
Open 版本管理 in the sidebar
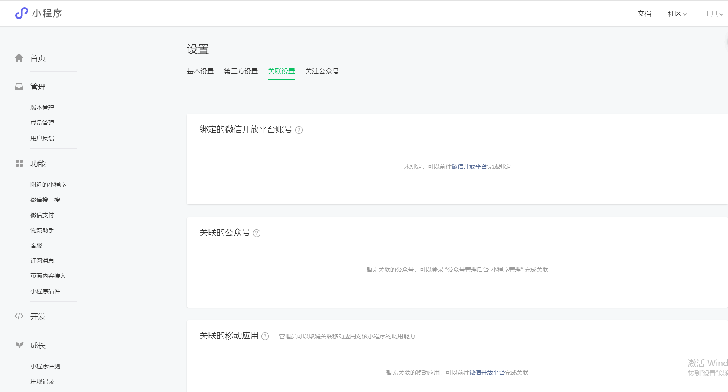coord(42,108)
